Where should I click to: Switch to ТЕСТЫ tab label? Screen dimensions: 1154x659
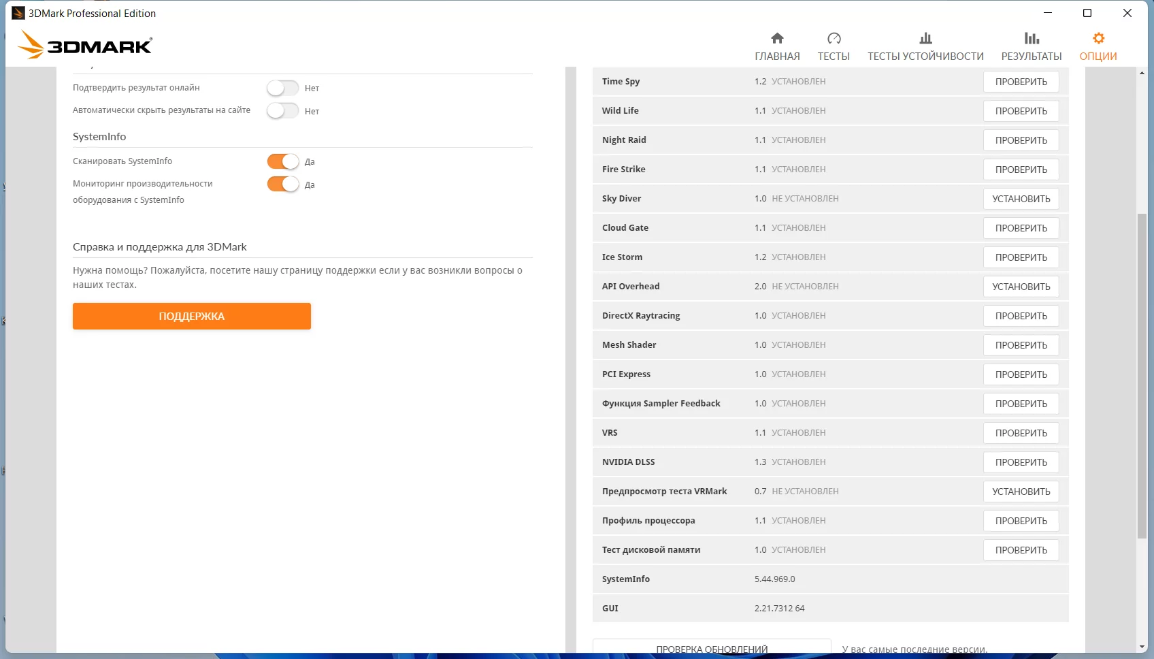click(x=834, y=57)
